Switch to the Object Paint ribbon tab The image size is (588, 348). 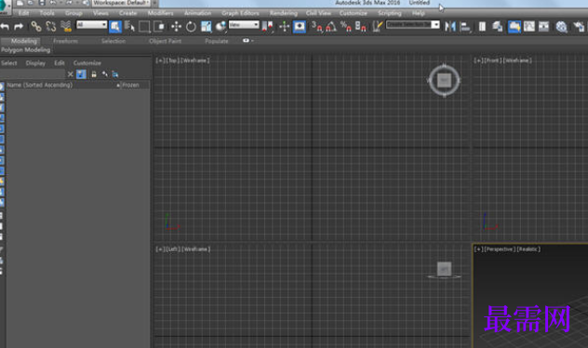[165, 41]
